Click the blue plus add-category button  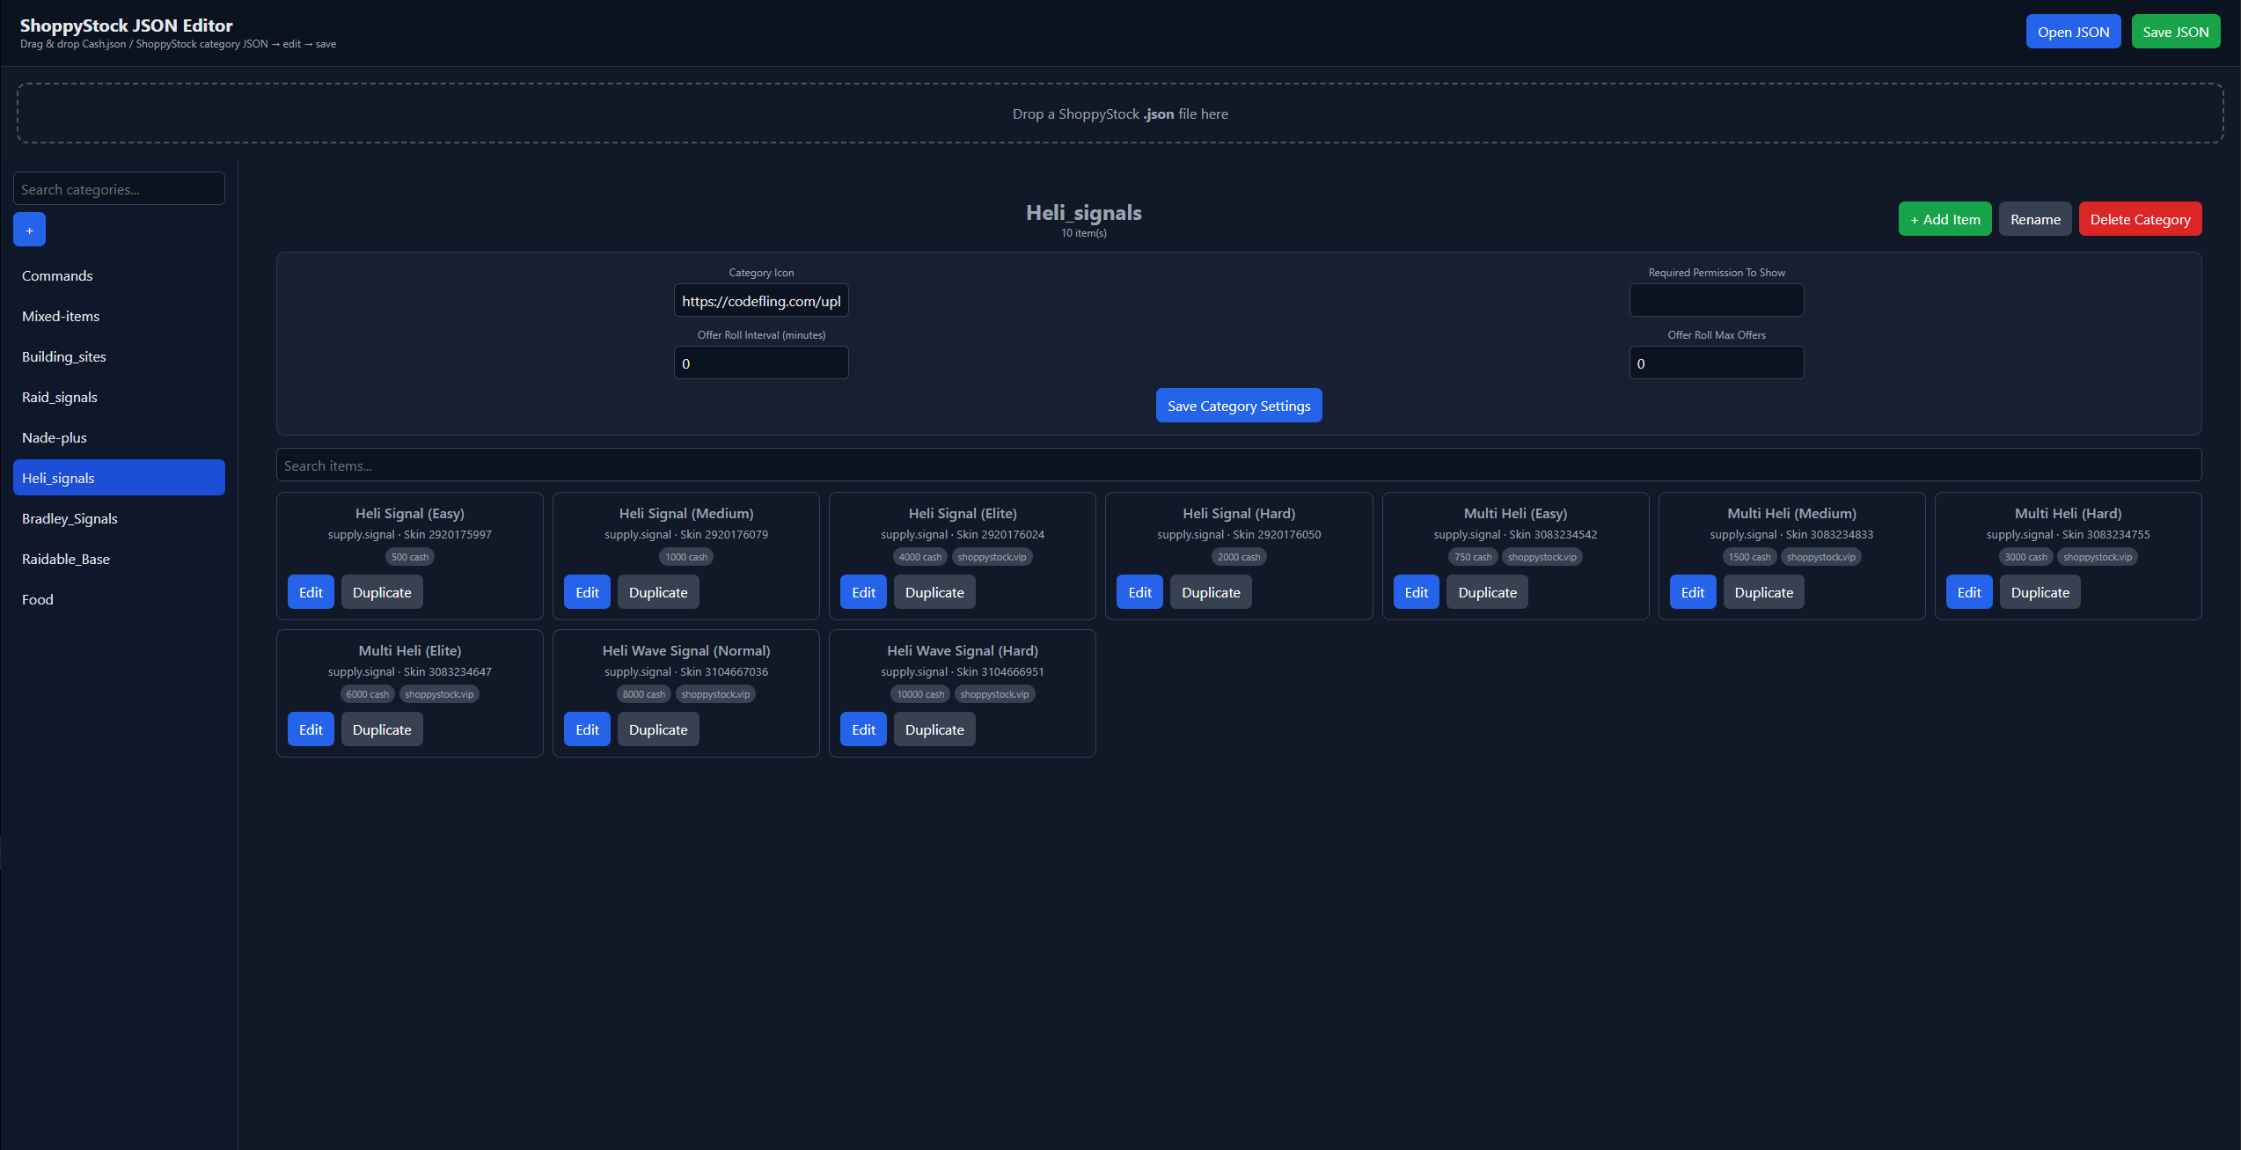coord(29,230)
